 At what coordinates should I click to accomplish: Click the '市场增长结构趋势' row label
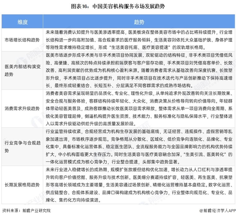coord(22,40)
